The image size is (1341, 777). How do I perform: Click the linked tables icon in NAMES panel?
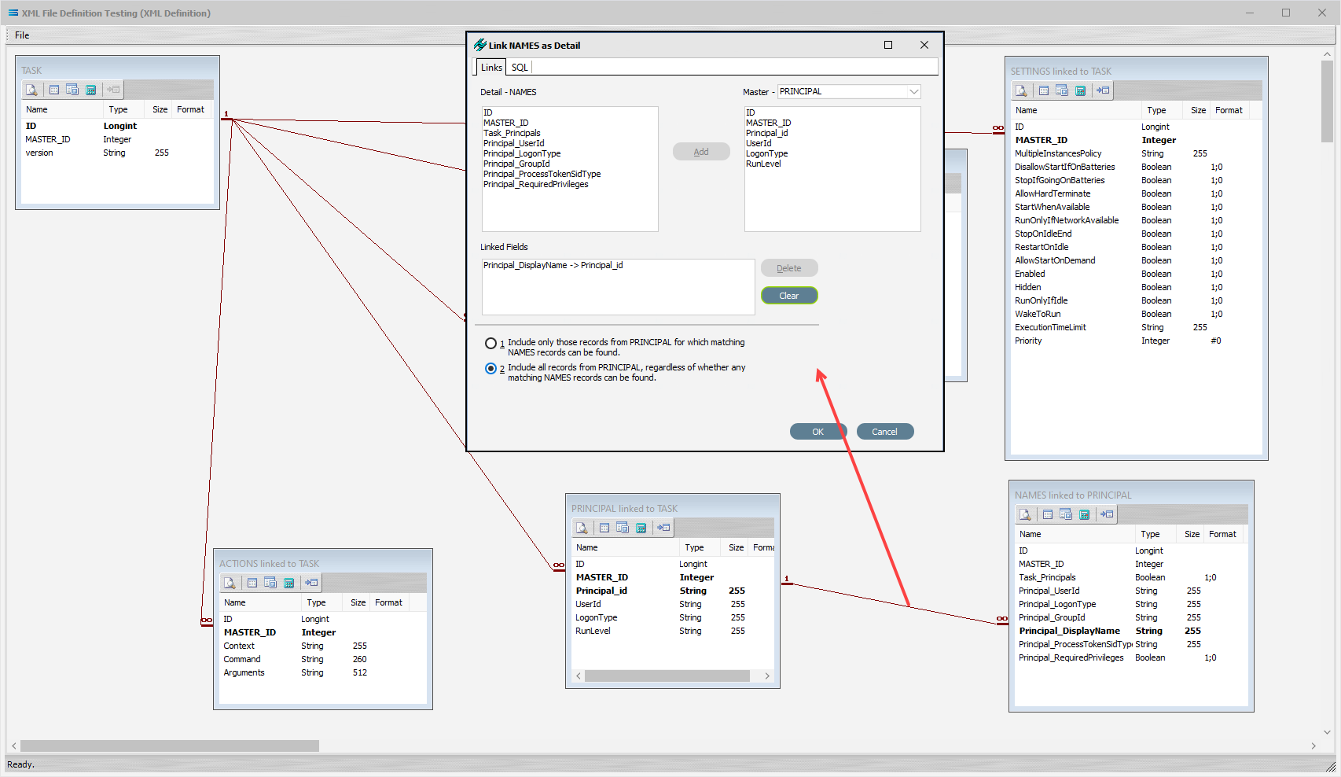point(1066,515)
